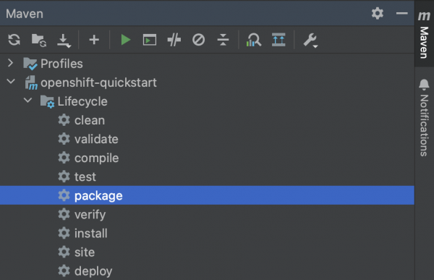
Task: Click the Lifecycle folder gear icon
Action: pos(47,101)
